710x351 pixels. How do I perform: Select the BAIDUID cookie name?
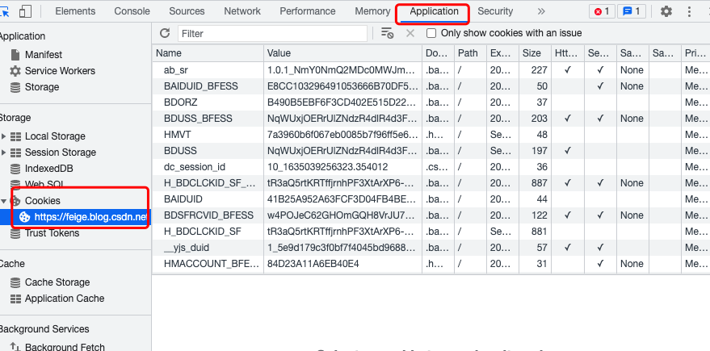click(183, 199)
